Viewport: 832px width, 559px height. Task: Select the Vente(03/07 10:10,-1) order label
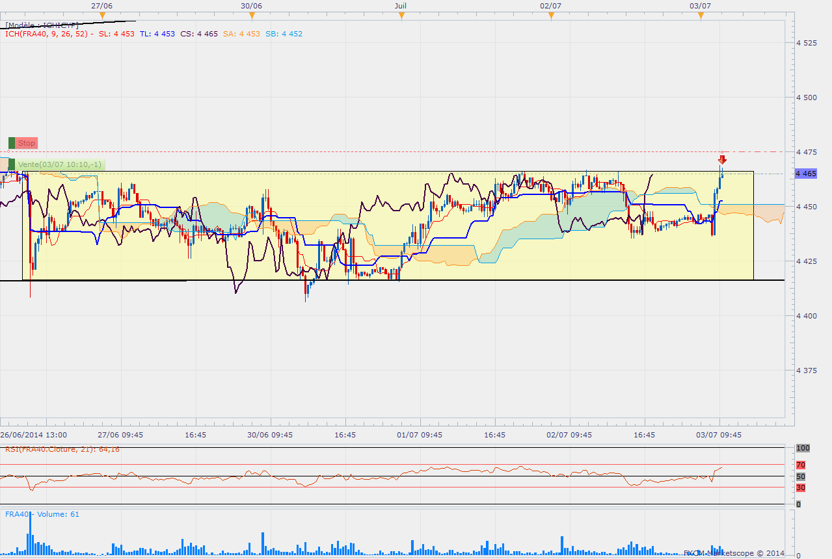pos(56,164)
